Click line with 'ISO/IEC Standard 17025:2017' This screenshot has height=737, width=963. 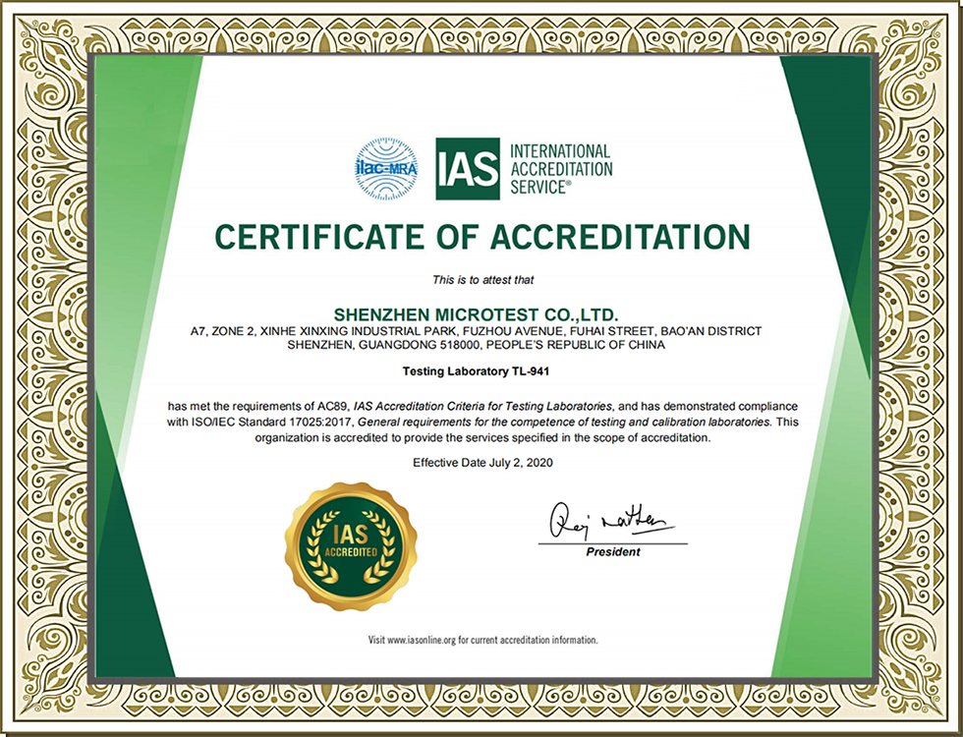pos(482,423)
